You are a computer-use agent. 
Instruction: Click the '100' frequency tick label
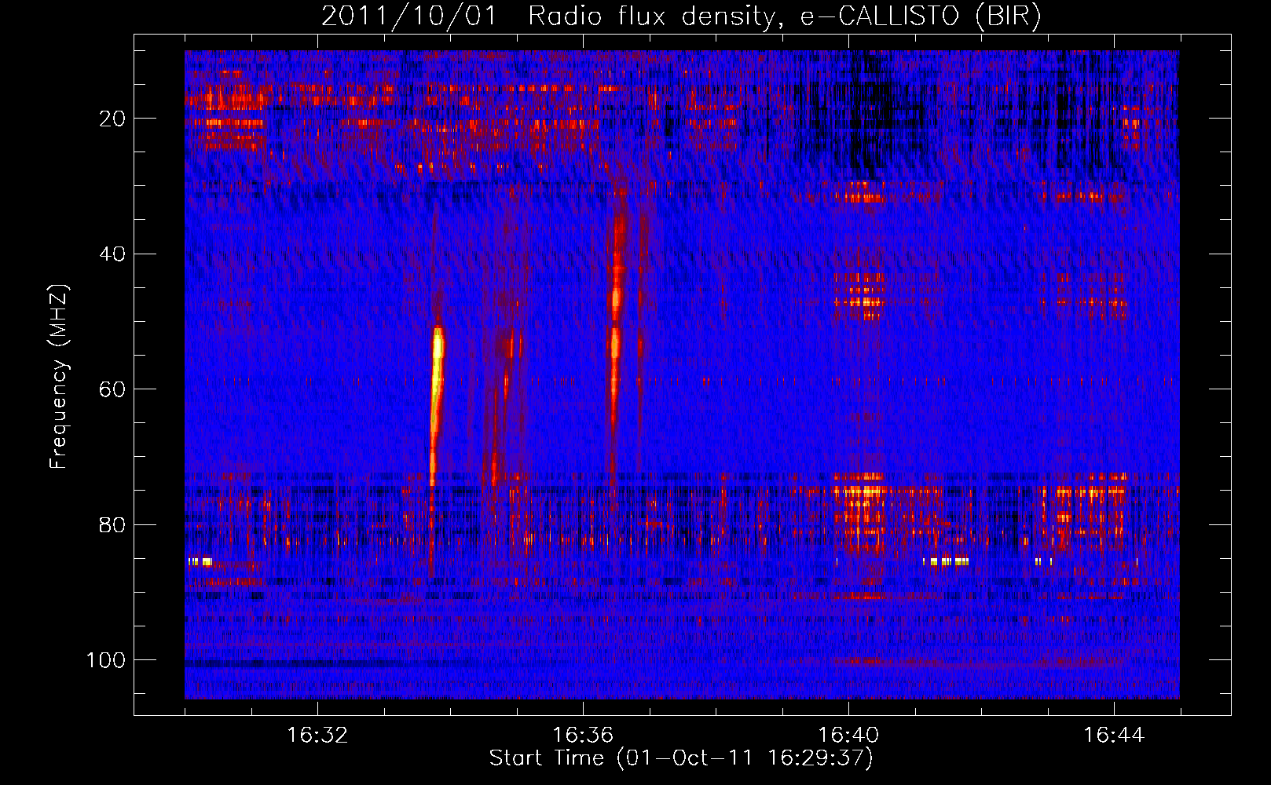point(106,660)
